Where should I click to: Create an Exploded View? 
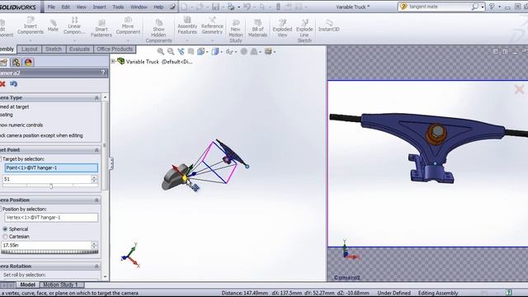point(282,28)
